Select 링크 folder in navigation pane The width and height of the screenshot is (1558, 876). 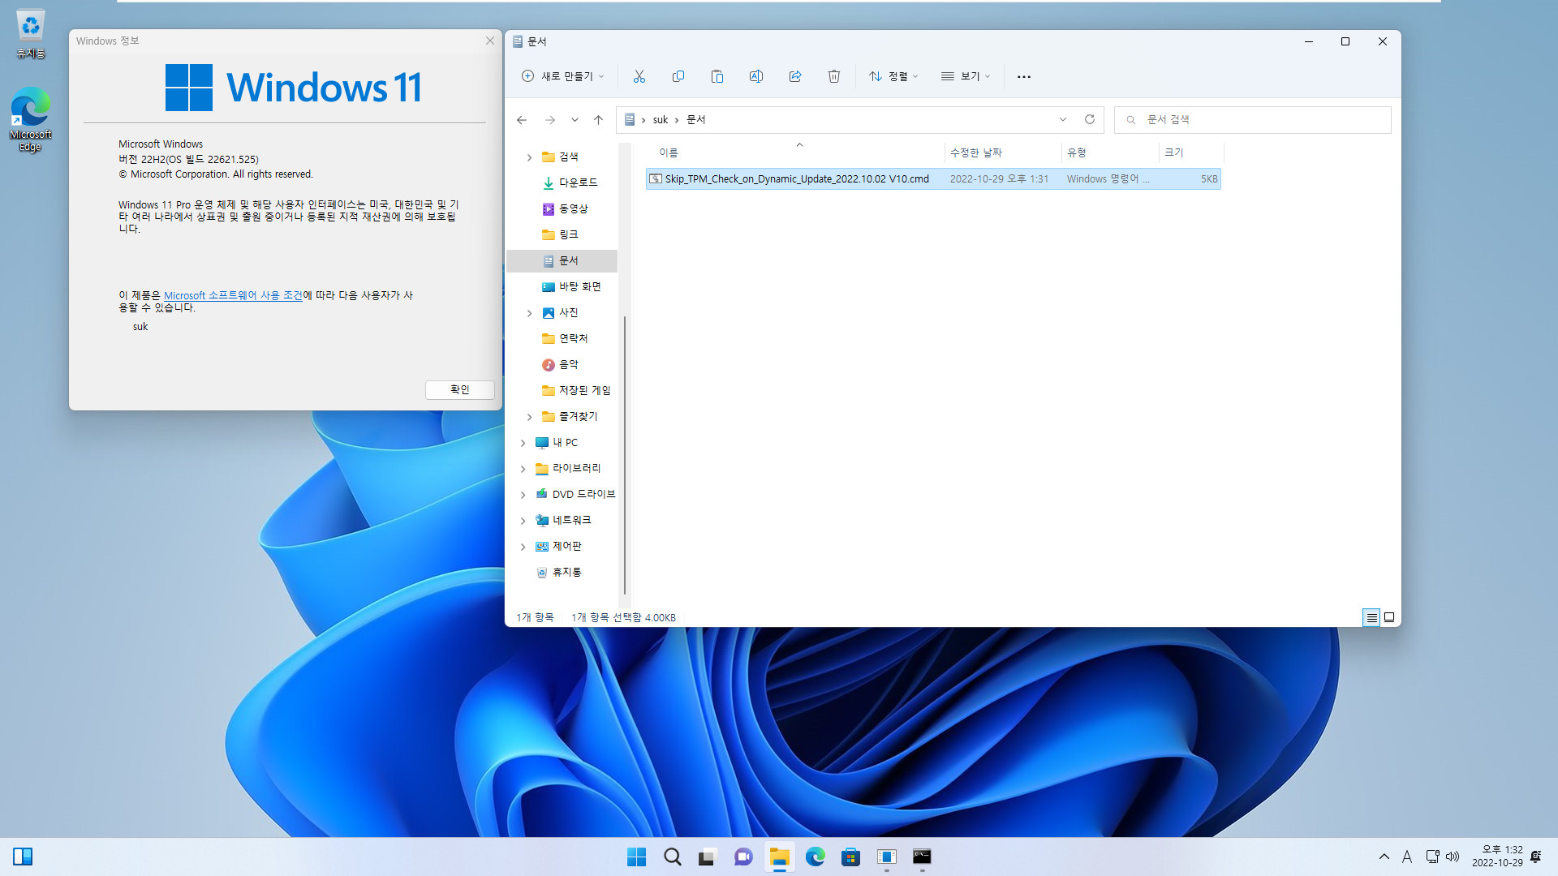(x=560, y=234)
